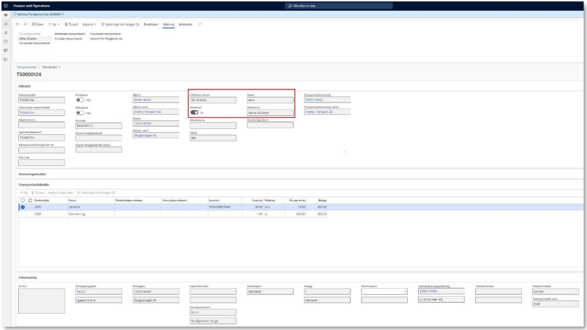Toggle the Makulerad switch

click(80, 113)
